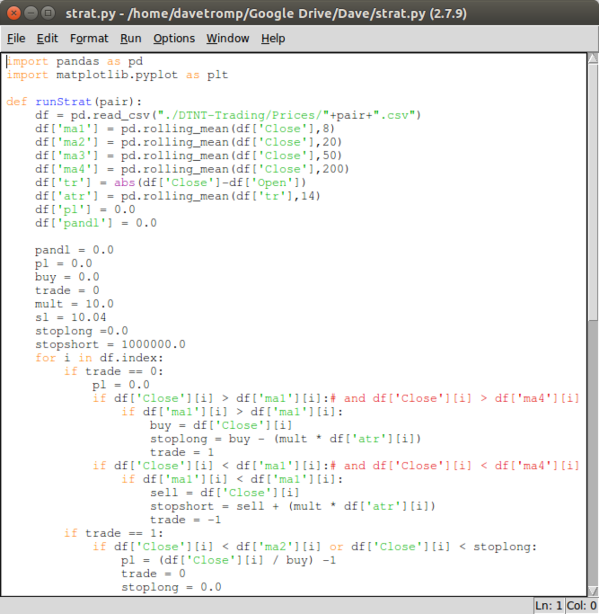Open the Window menu
This screenshot has width=599, height=614.
227,38
